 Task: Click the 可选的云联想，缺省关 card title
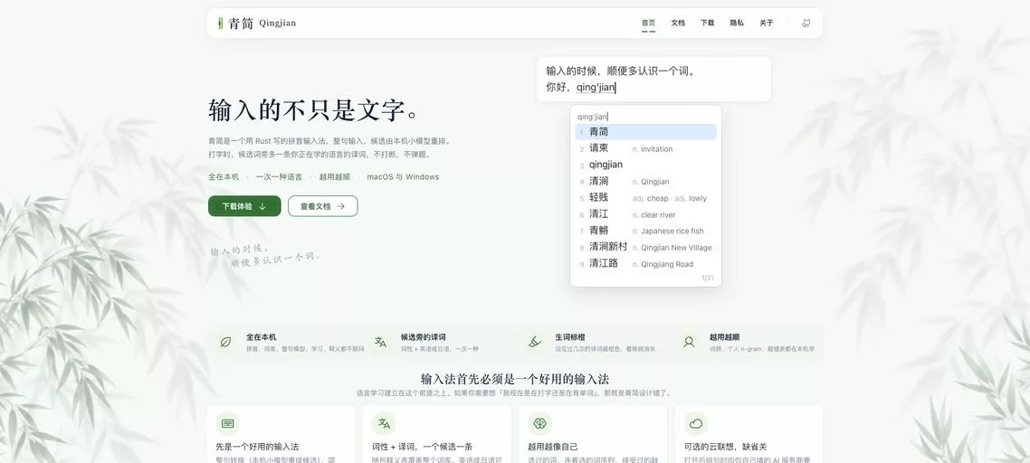(725, 447)
